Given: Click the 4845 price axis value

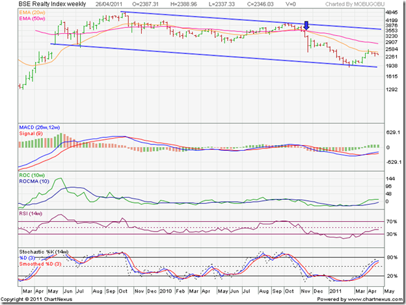Looking at the screenshot, I should click(392, 12).
